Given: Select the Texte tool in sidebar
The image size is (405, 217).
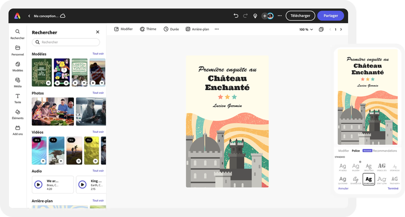Looking at the screenshot, I should [18, 98].
